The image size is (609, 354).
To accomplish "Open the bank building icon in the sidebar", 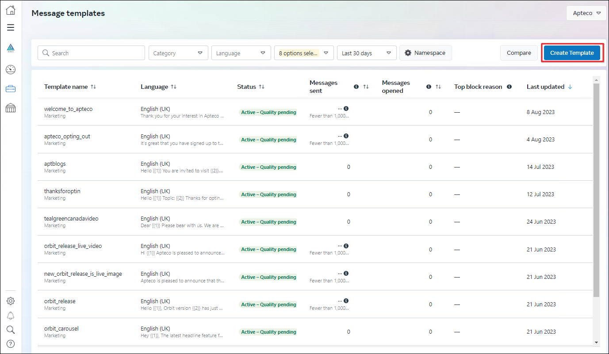I will click(x=11, y=108).
